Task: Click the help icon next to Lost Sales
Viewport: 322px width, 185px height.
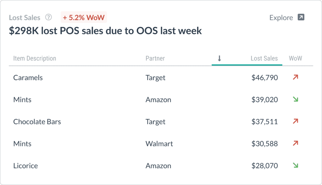Action: [48, 18]
